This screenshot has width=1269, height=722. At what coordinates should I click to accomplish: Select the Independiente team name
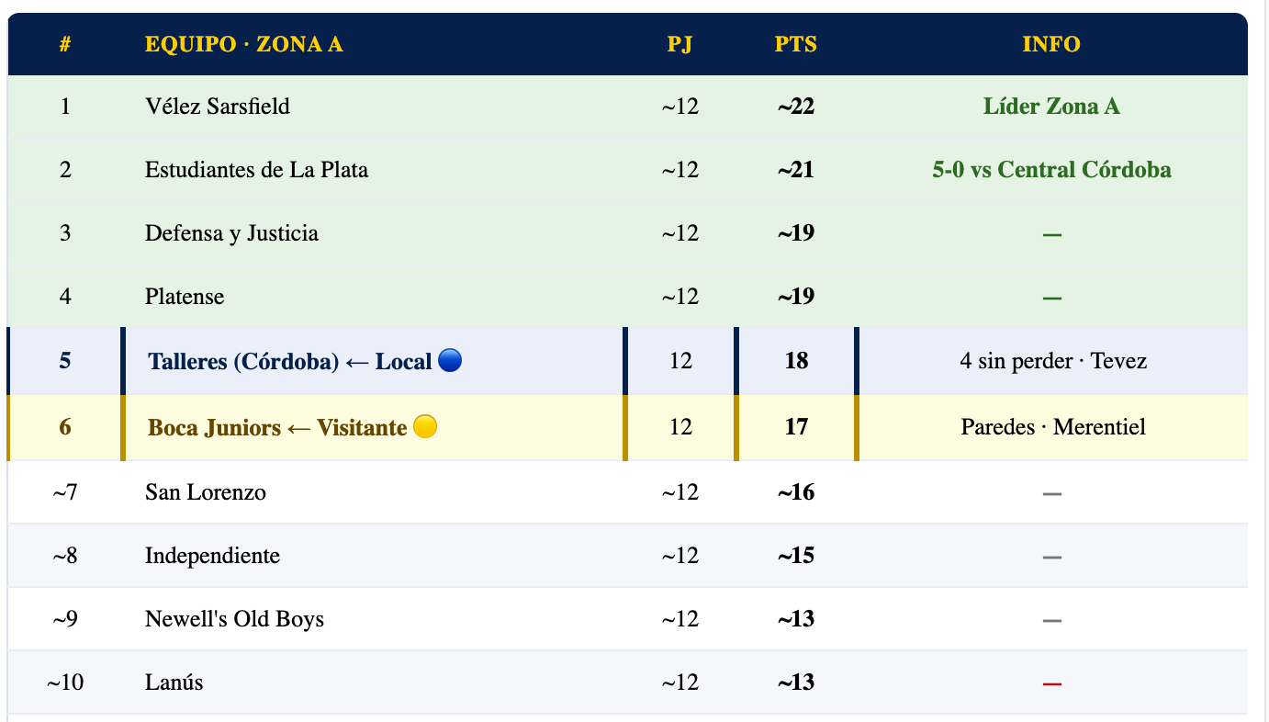212,556
